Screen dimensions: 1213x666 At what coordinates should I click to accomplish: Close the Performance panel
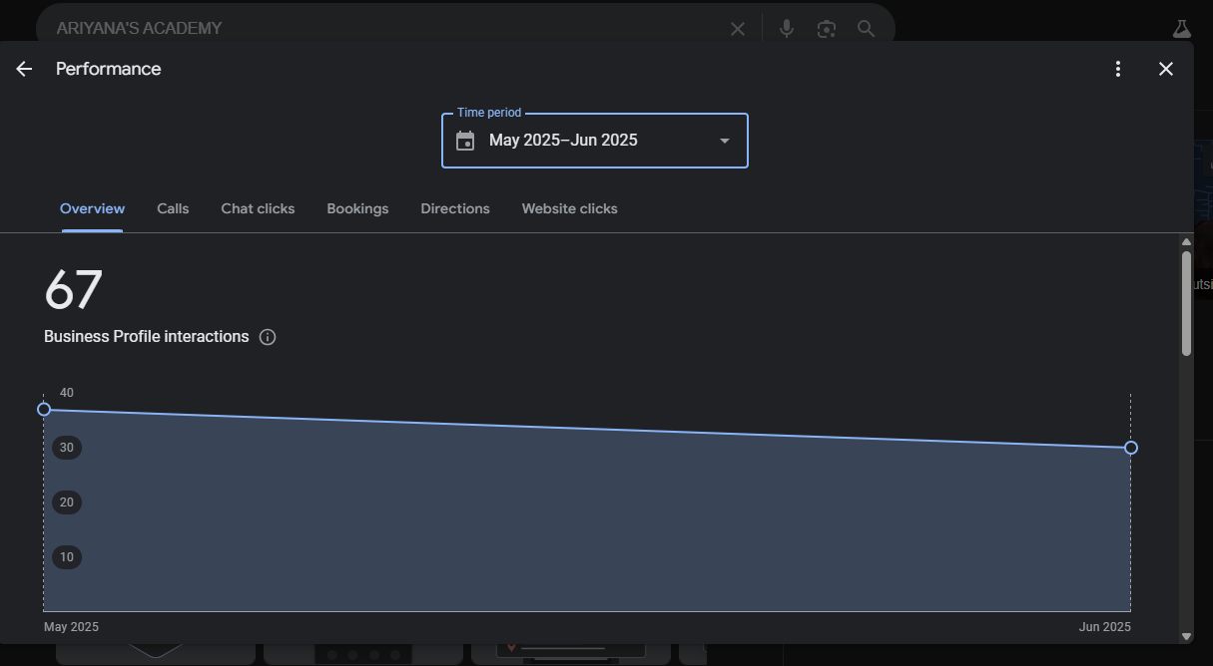point(1165,69)
